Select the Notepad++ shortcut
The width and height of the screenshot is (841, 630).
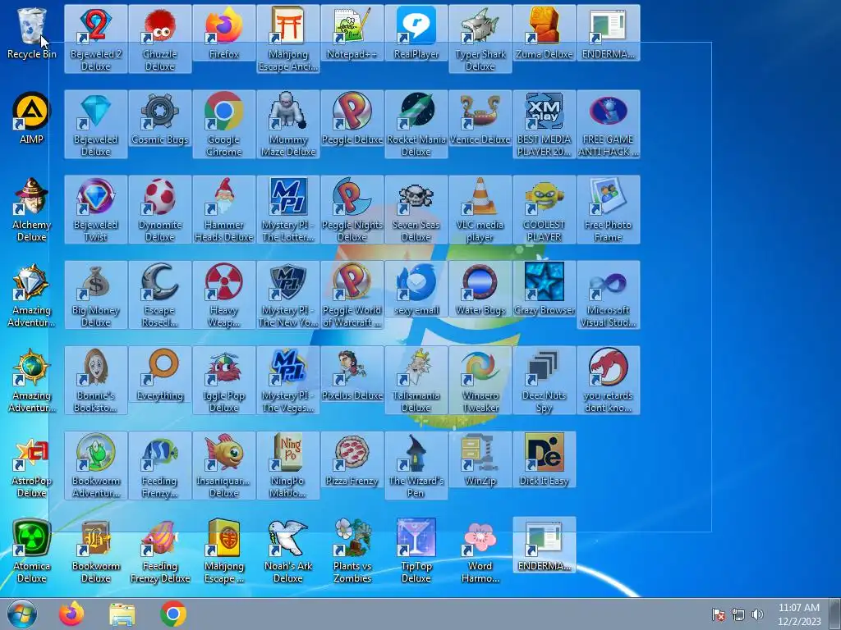(x=352, y=33)
